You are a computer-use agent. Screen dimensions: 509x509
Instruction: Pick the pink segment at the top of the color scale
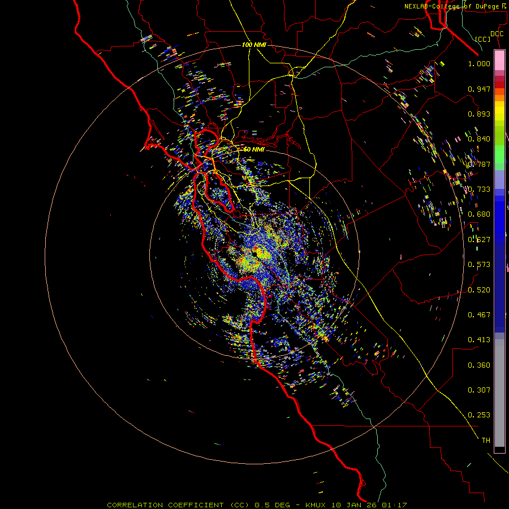coord(499,60)
